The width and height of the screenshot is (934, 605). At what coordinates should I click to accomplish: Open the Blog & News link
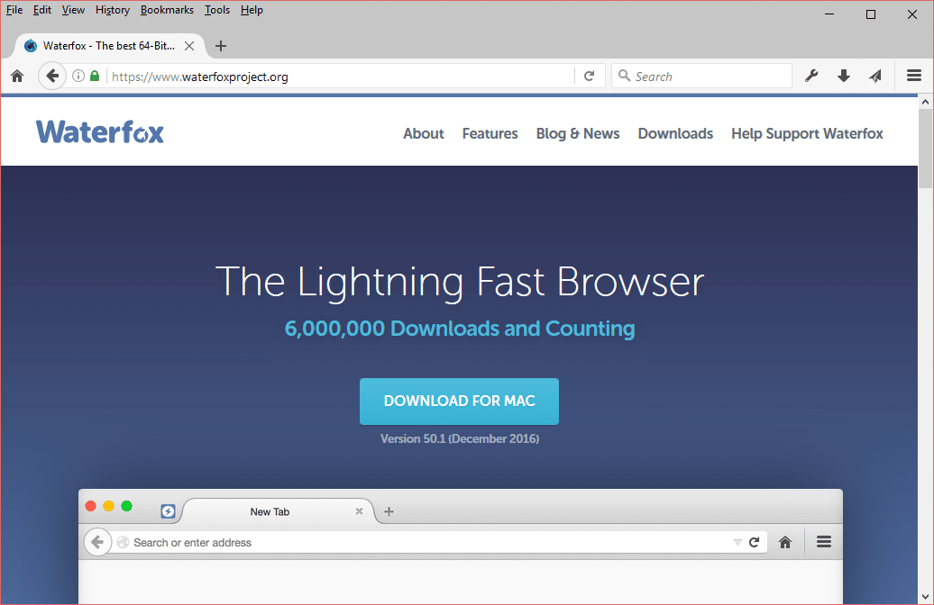tap(577, 133)
